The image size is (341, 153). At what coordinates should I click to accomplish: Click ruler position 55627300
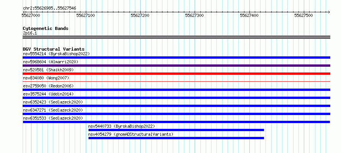194,15
